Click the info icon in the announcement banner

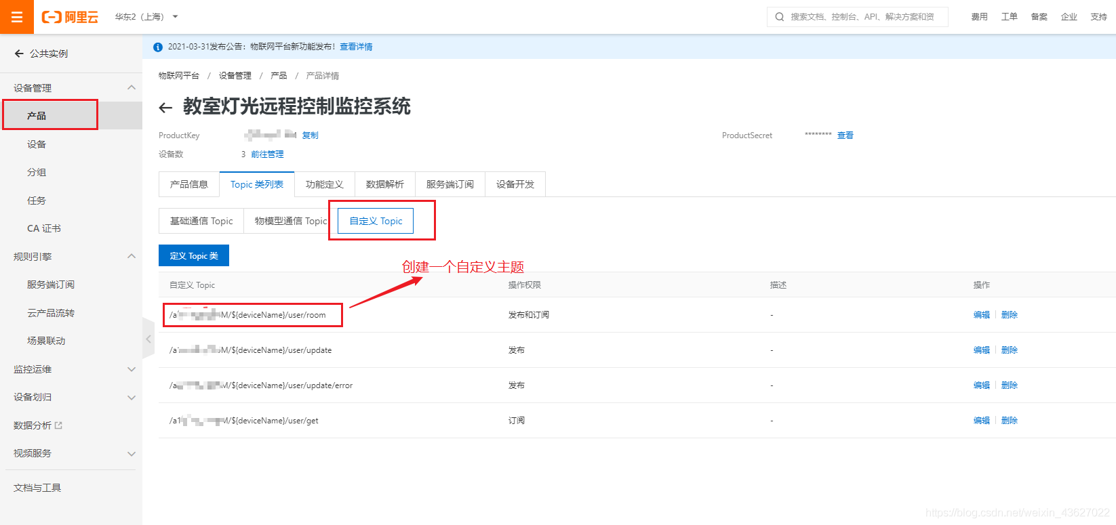158,47
